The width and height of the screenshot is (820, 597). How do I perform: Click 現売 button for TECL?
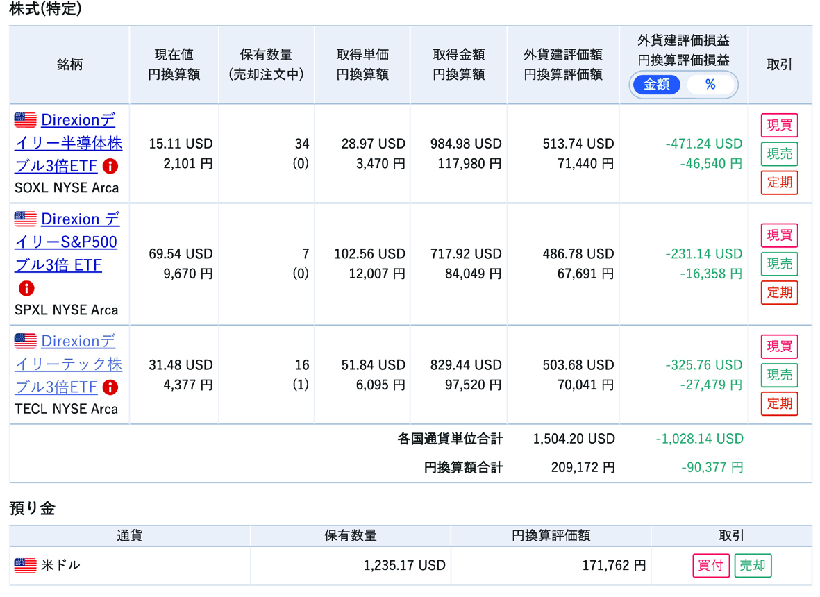779,376
